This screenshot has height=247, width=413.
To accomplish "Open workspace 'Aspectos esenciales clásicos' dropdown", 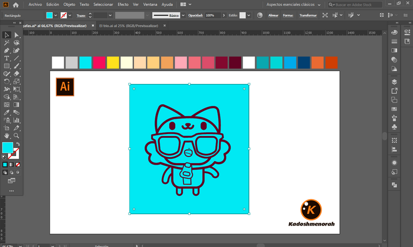I will 294,4.
